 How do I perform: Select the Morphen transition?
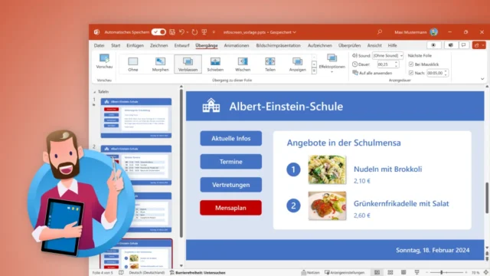coord(160,64)
